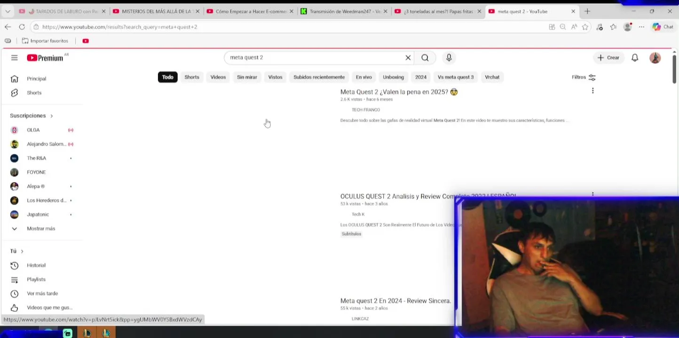Open the Edge favorites list icon
The width and height of the screenshot is (679, 338).
tap(613, 27)
